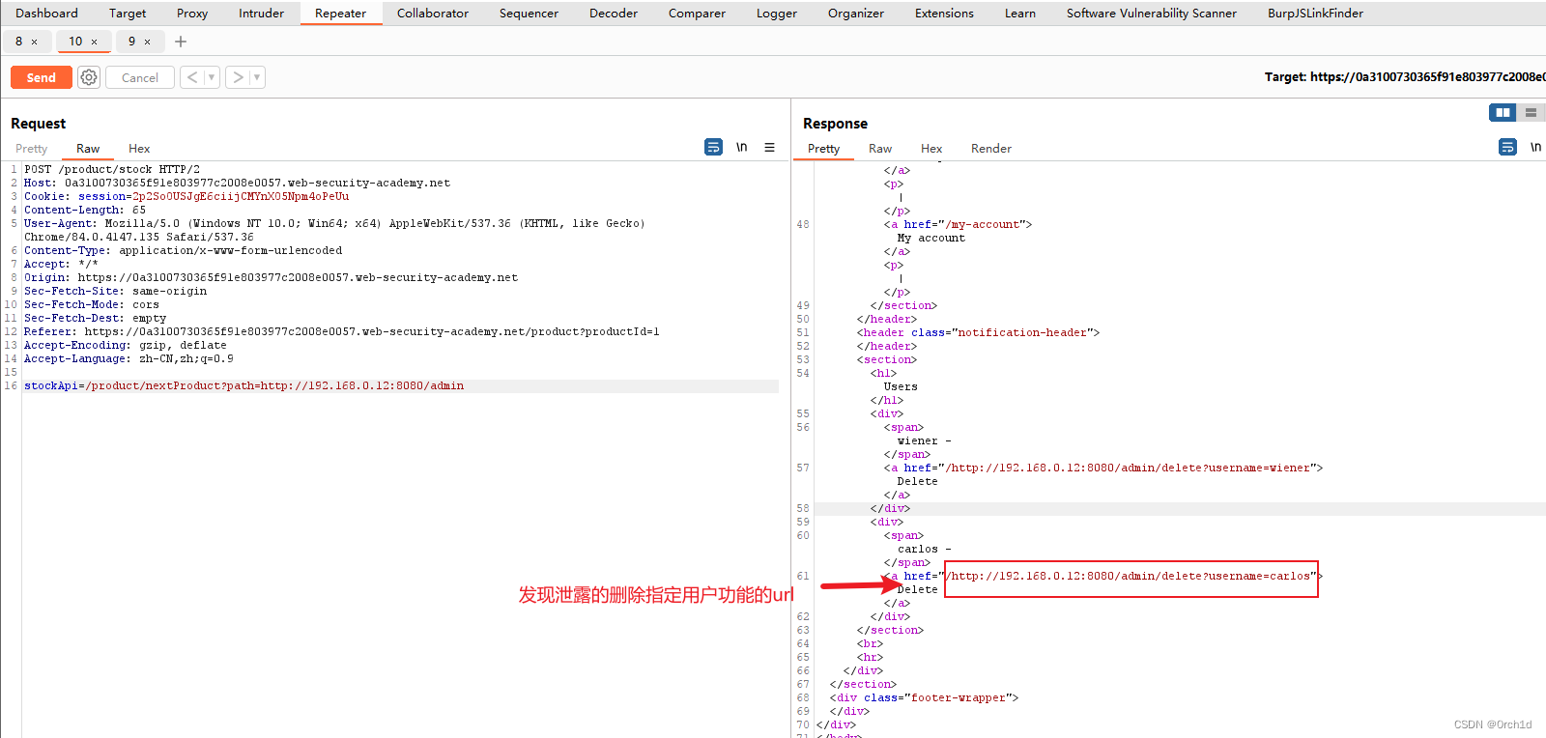
Task: Close Repeater tab 8
Action: click(35, 42)
